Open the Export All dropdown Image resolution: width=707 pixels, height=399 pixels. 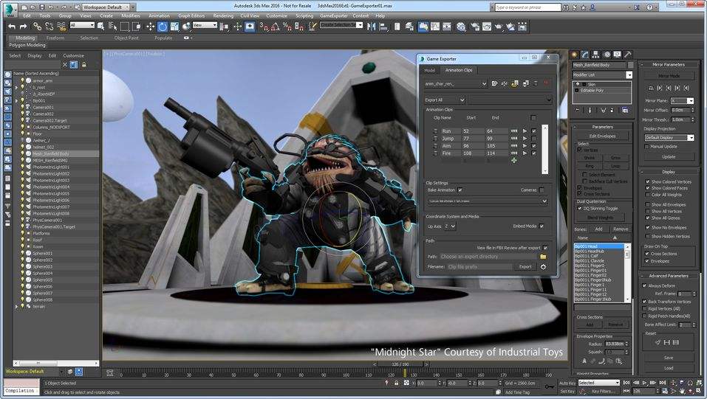444,100
